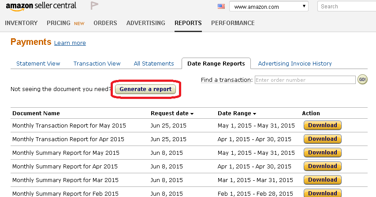Download Monthly Summary Report for Apr 2015
Viewport: 376px width, 197px height.
pyautogui.click(x=323, y=166)
